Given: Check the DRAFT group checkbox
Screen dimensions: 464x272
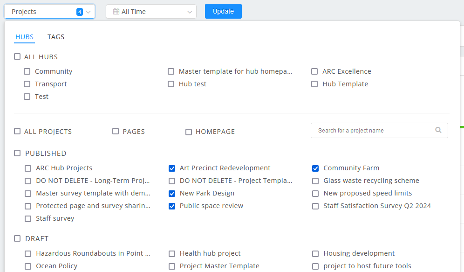Looking at the screenshot, I should point(17,238).
